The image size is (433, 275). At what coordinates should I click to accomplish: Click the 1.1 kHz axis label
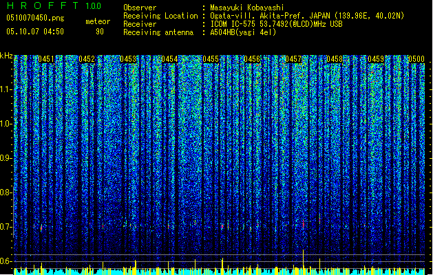click(6, 89)
